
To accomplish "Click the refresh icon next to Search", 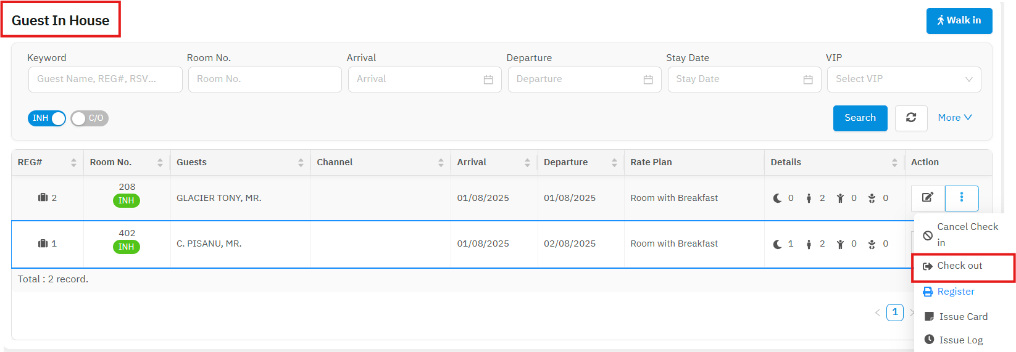I will click(911, 118).
